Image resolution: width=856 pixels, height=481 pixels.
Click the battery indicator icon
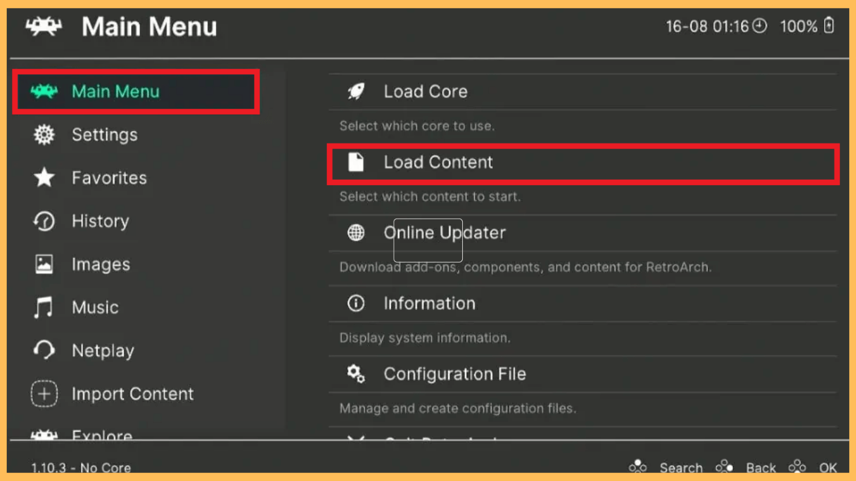[827, 27]
